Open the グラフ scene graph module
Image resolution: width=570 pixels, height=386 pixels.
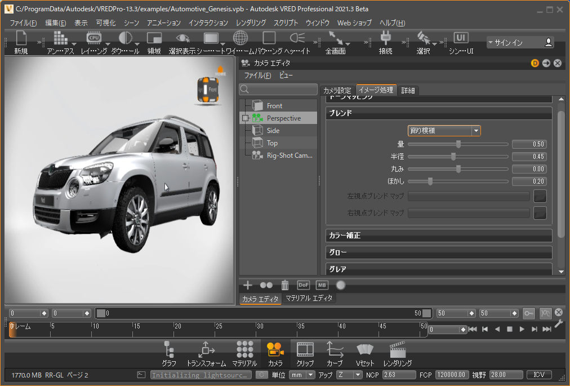(169, 349)
